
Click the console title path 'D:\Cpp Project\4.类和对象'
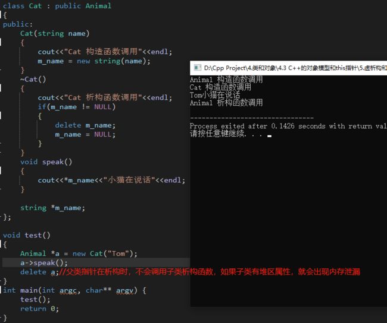pyautogui.click(x=240, y=68)
